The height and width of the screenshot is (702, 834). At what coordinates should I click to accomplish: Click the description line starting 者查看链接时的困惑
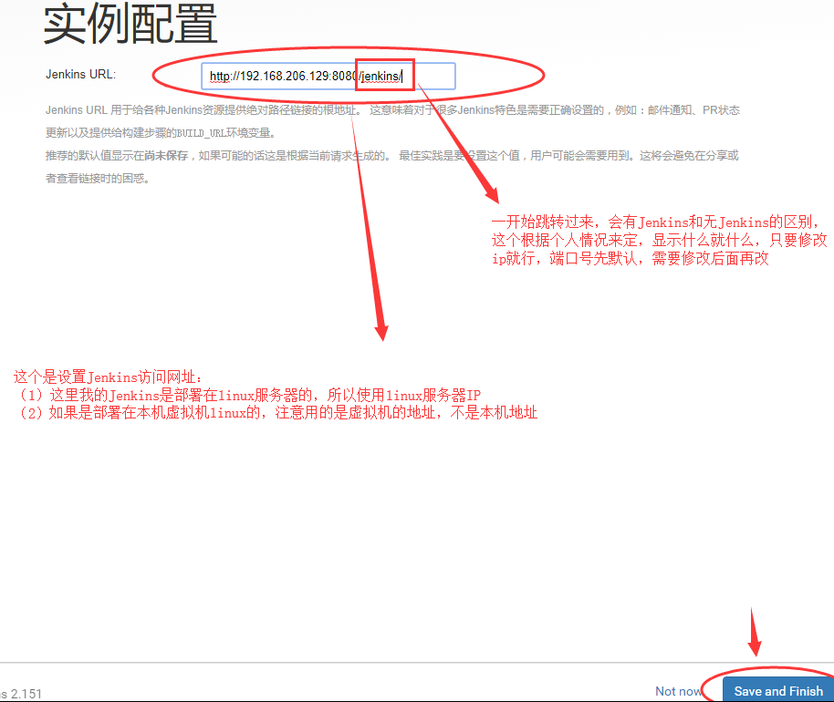[x=98, y=179]
